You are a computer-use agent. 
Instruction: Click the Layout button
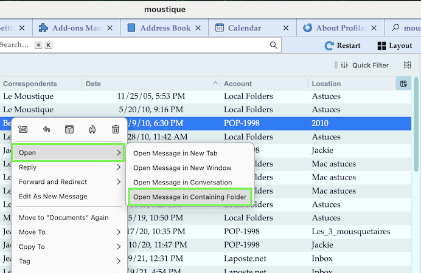point(395,45)
